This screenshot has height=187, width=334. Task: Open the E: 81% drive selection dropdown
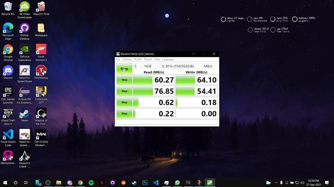pyautogui.click(x=181, y=66)
